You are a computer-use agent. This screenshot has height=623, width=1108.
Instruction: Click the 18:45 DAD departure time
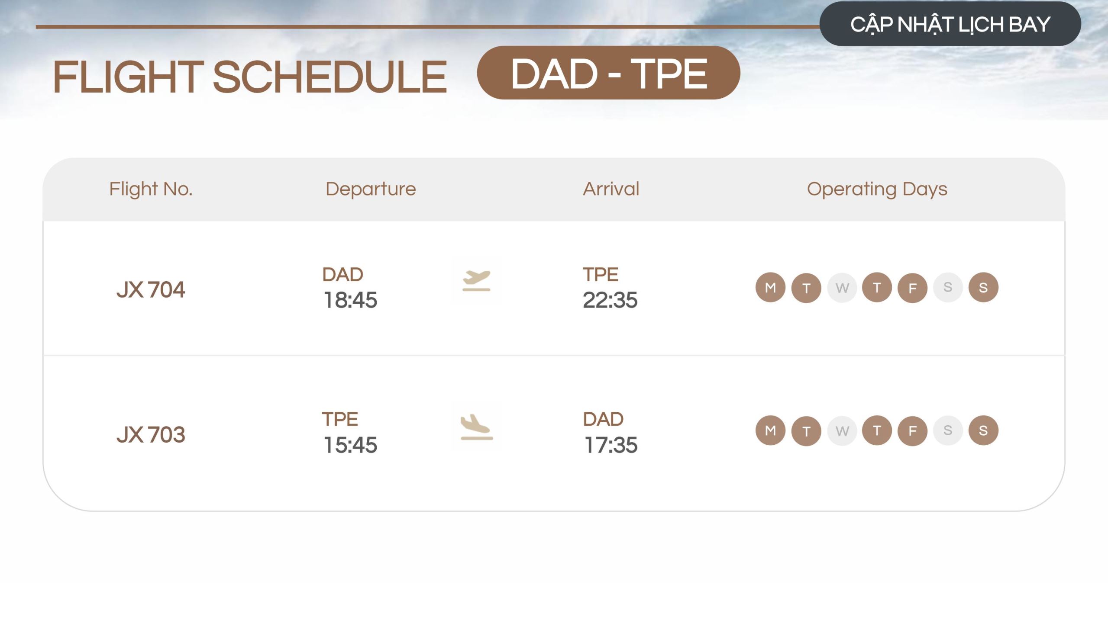[x=350, y=300]
